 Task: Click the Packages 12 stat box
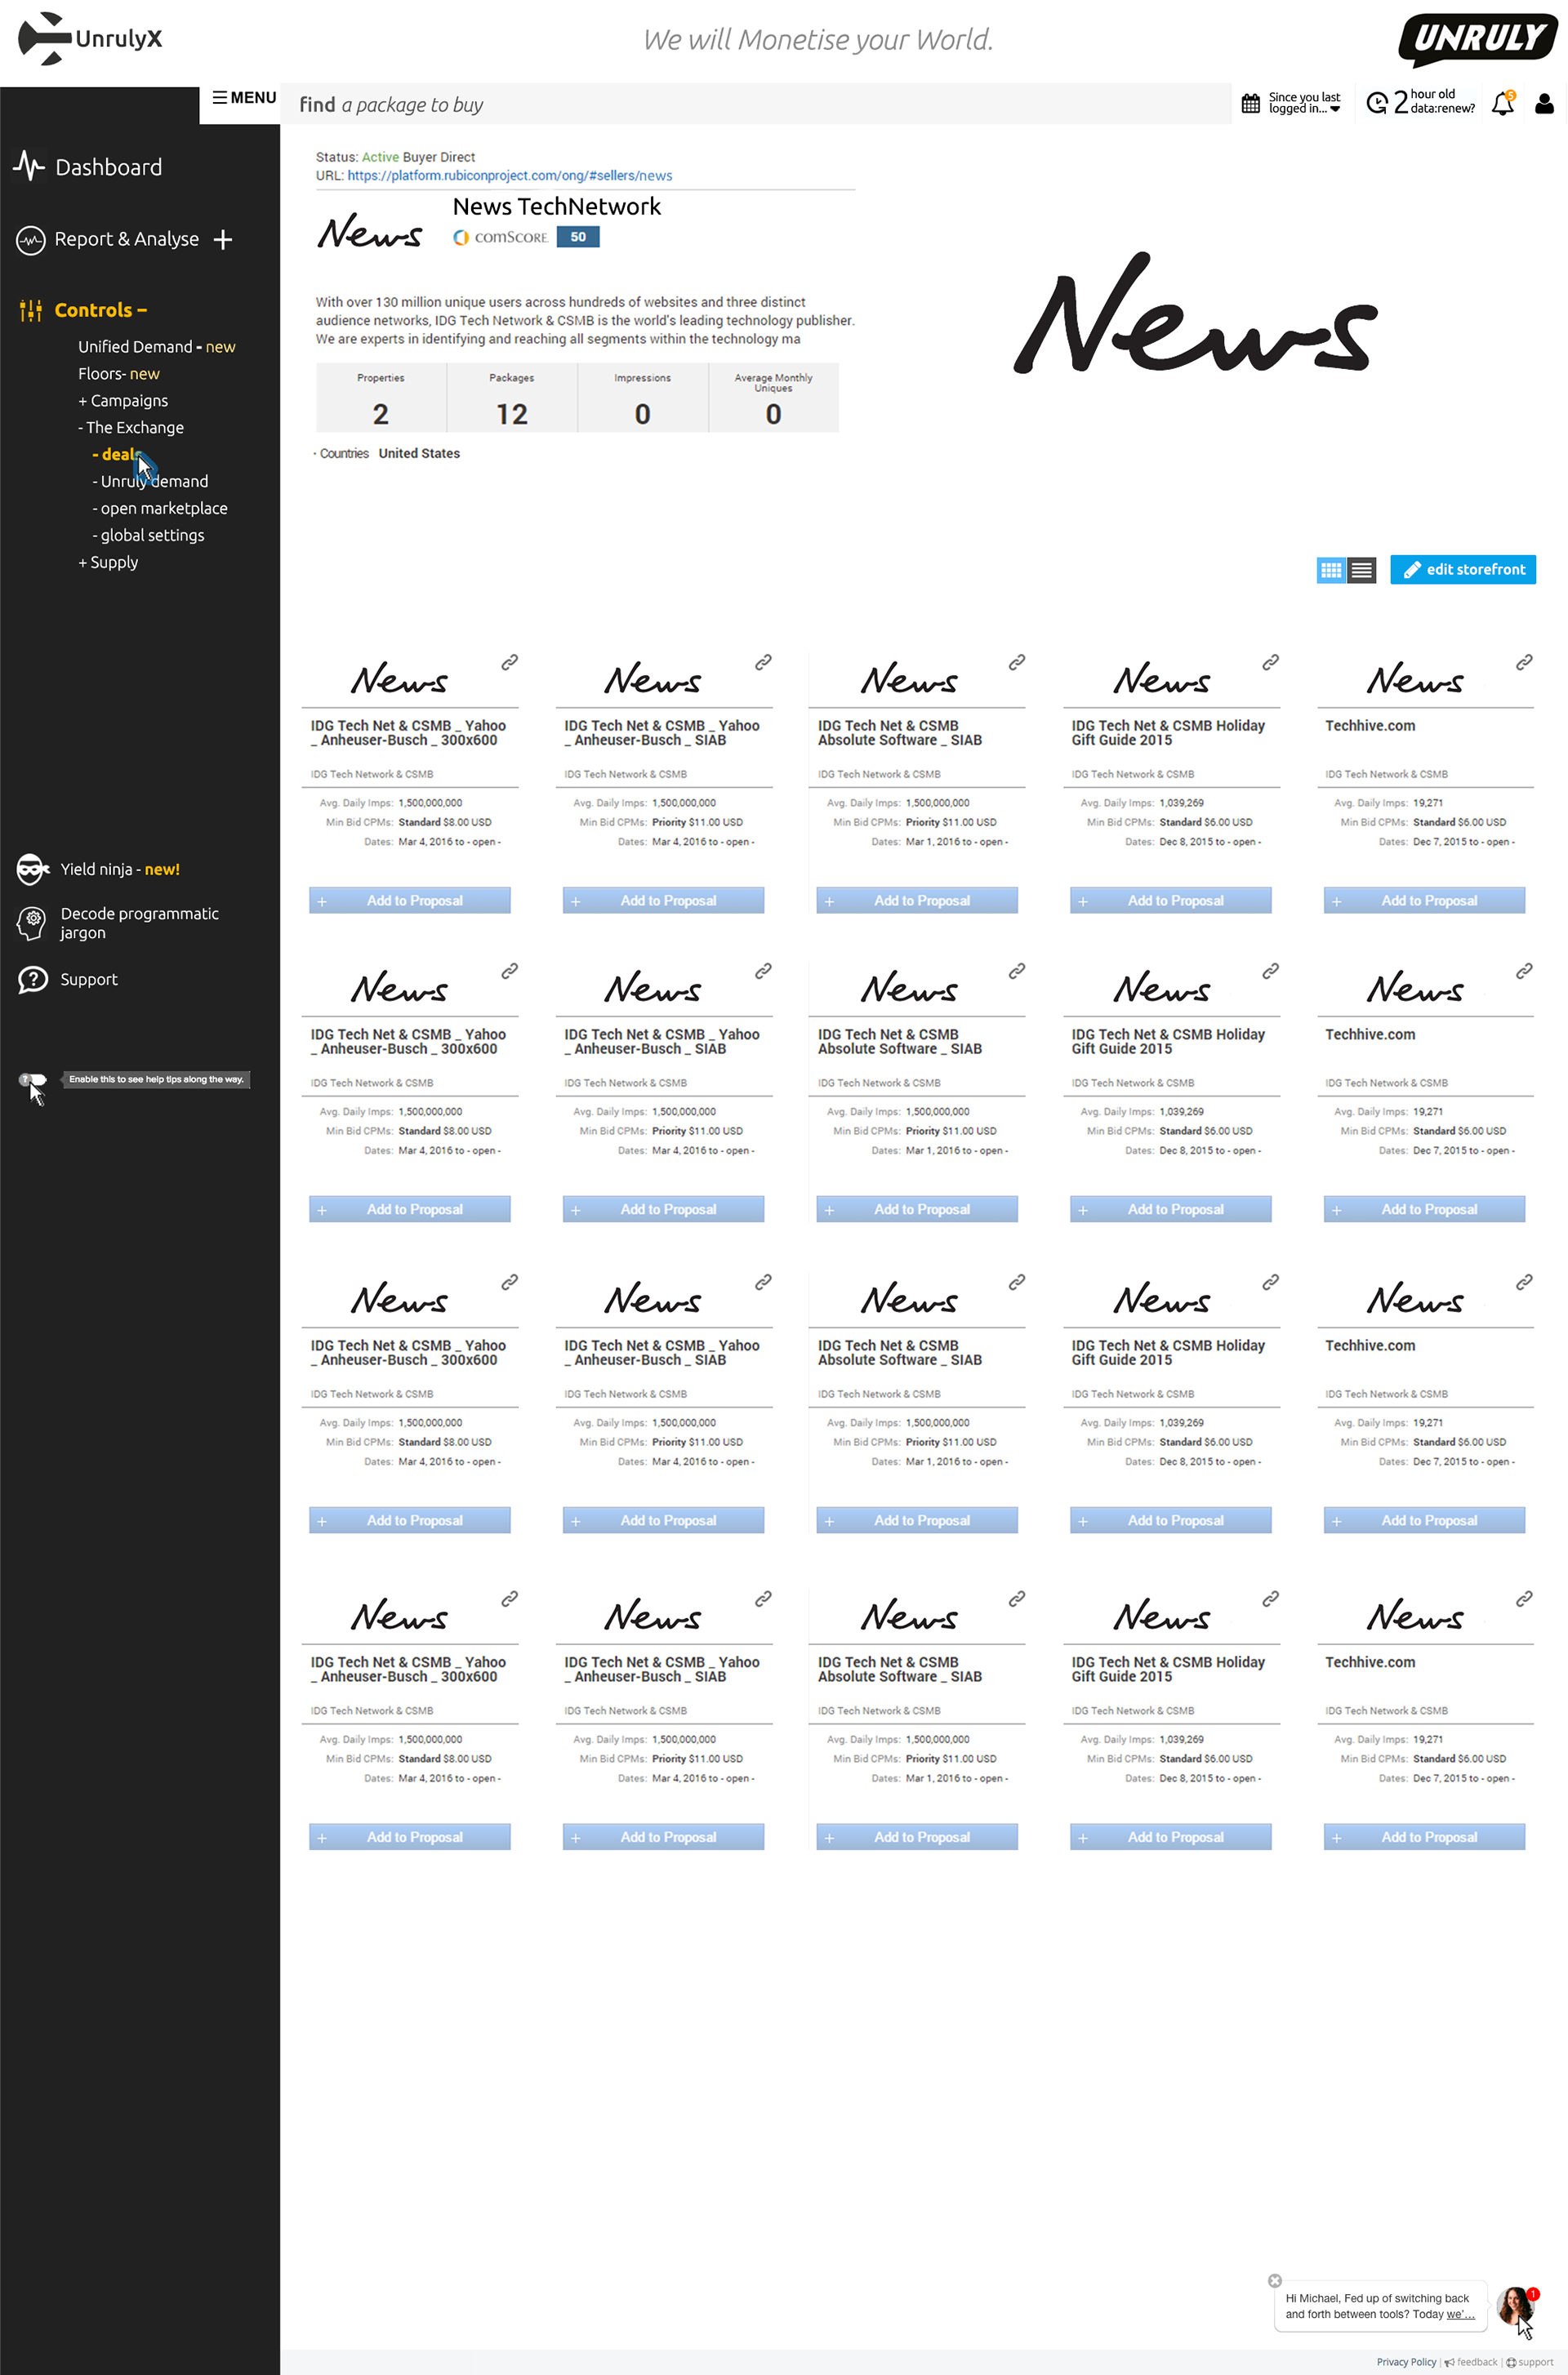click(512, 399)
